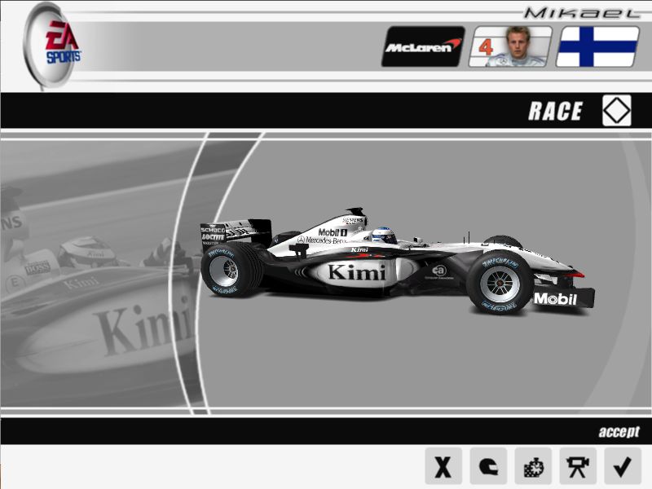This screenshot has width=652, height=489.
Task: Click the car's front wheel
Action: click(499, 281)
